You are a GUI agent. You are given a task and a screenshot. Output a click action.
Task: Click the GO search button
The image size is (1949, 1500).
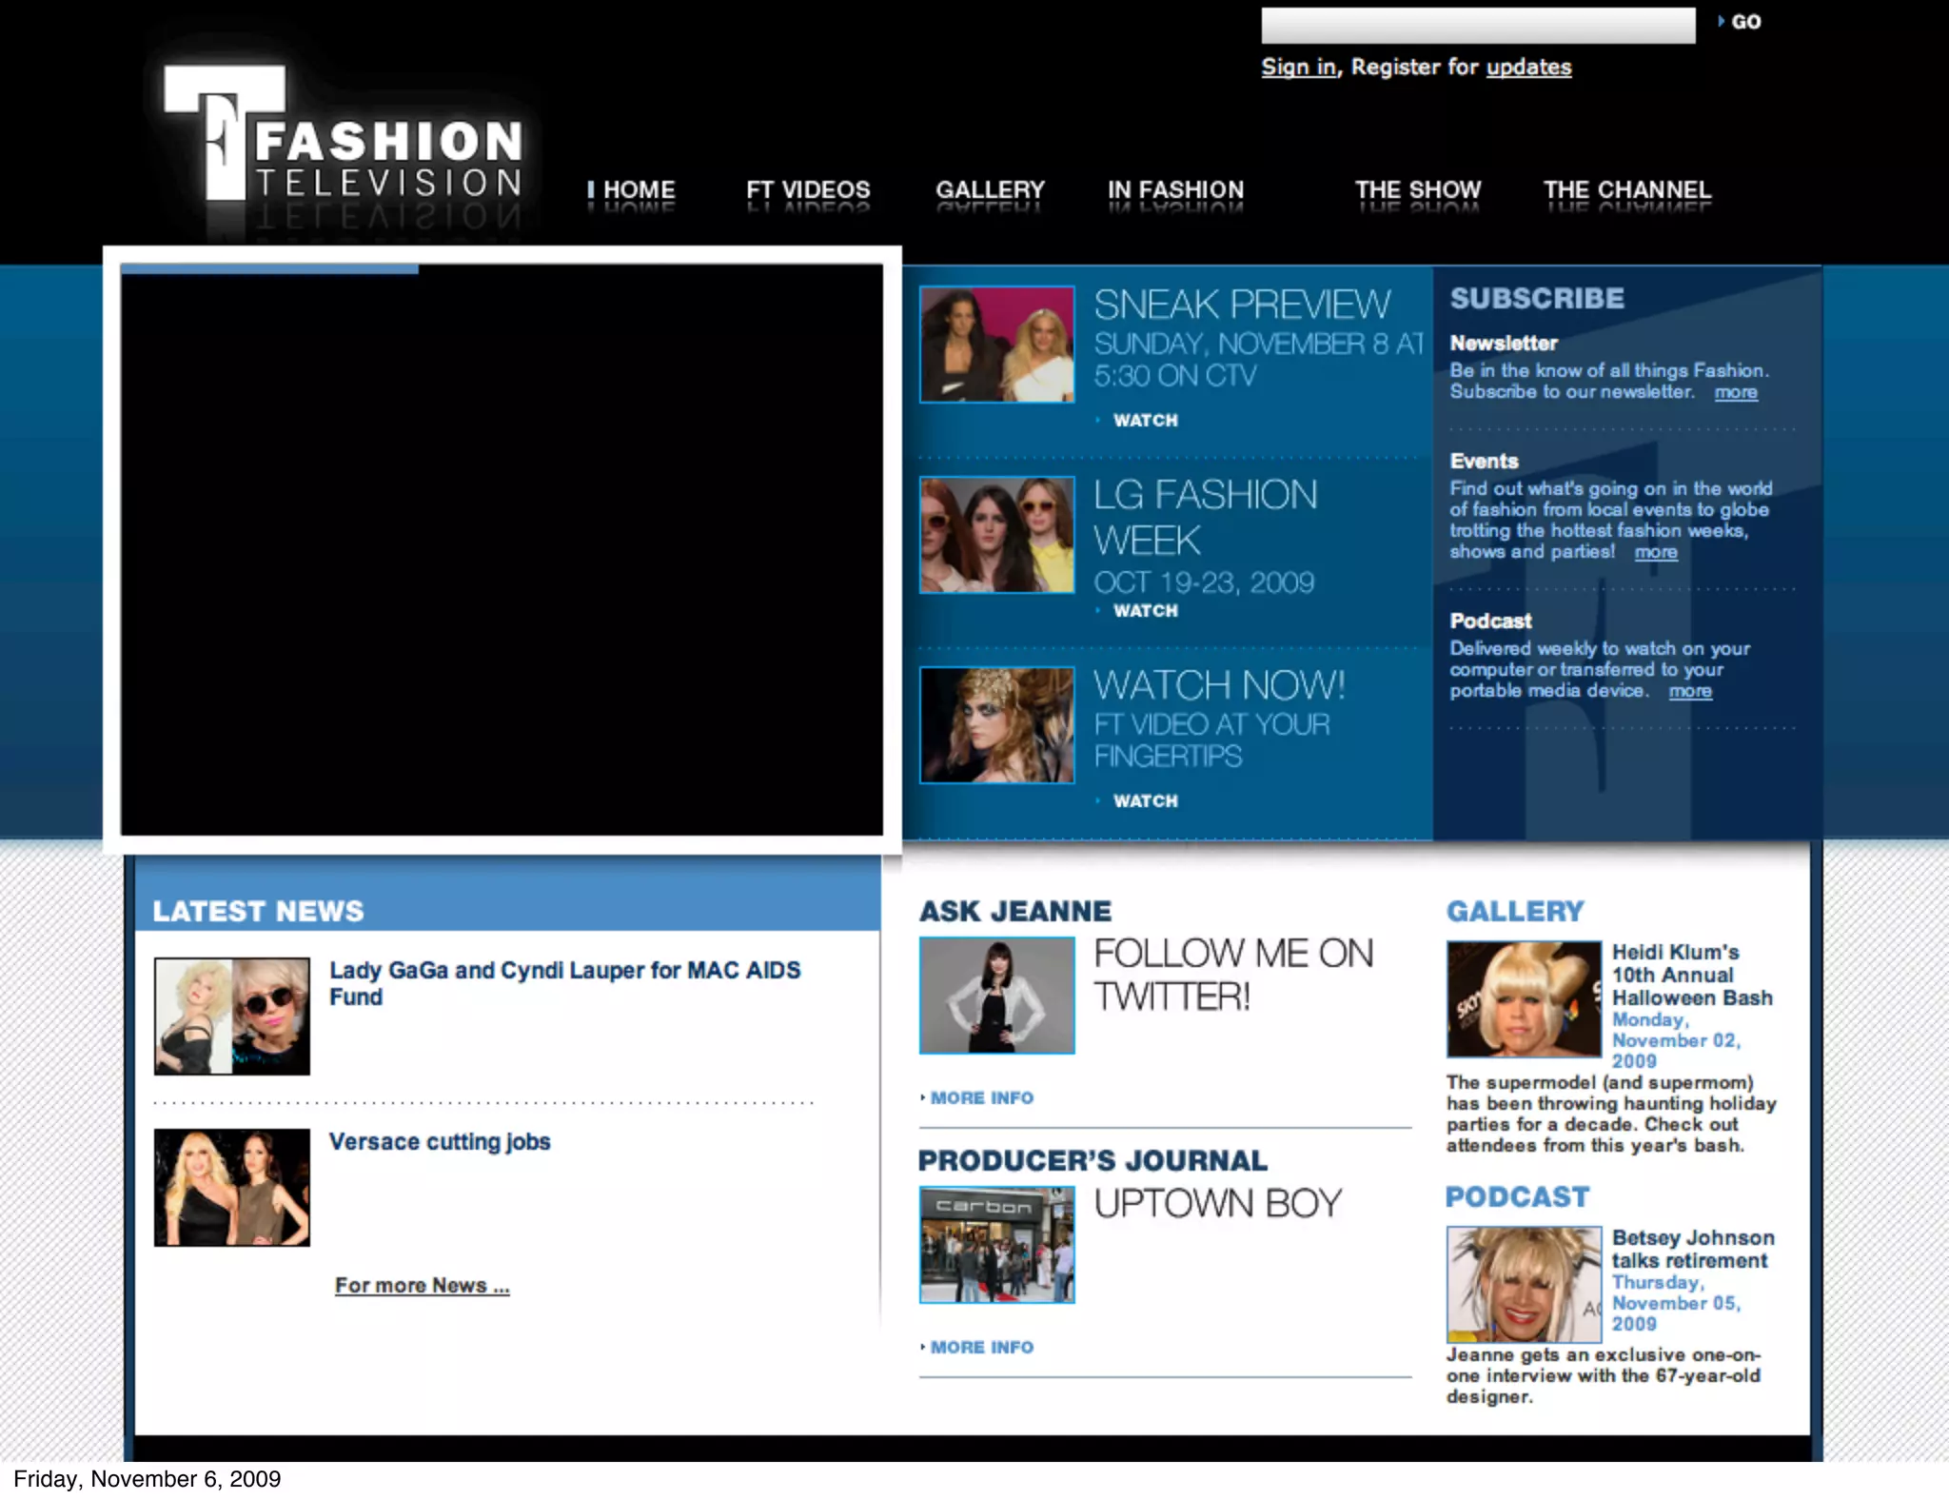point(1741,22)
